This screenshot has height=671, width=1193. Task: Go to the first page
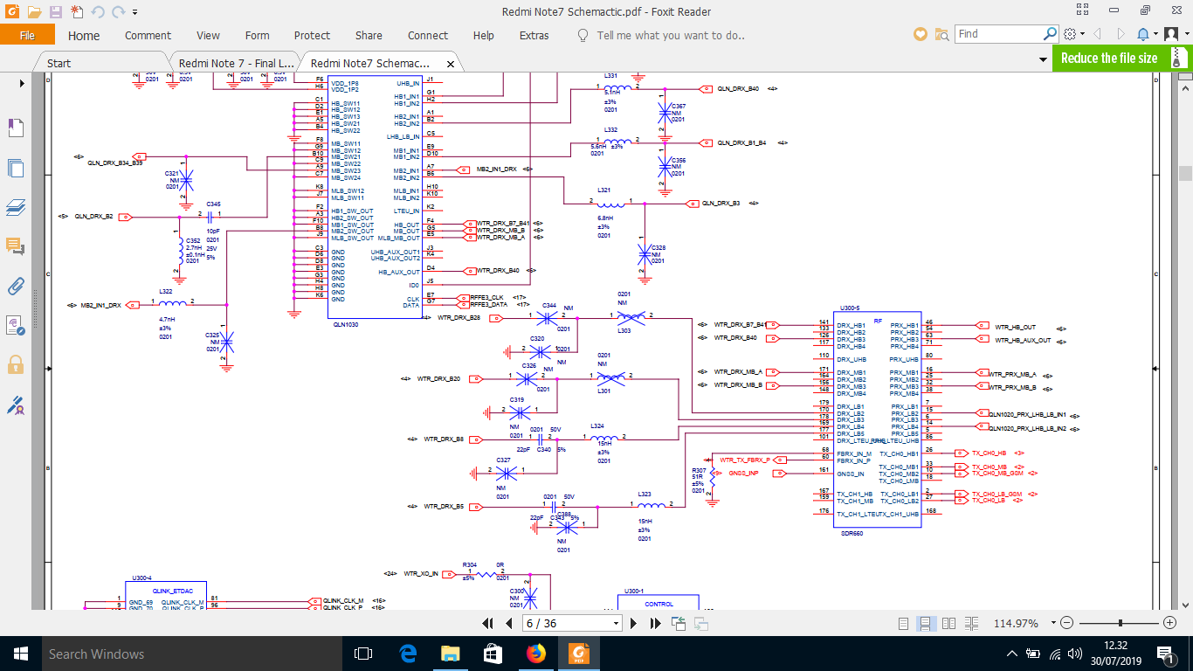(x=489, y=623)
